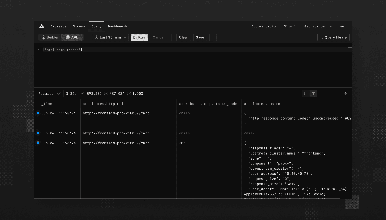Select the first result row marker
386x220 pixels.
click(38, 113)
